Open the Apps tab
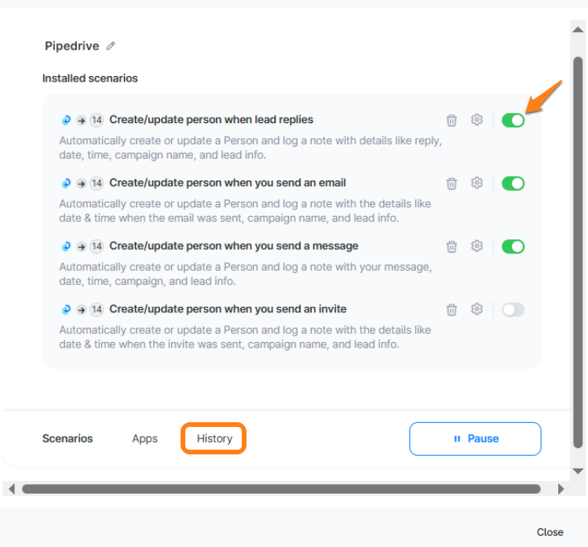This screenshot has width=588, height=547. point(144,439)
